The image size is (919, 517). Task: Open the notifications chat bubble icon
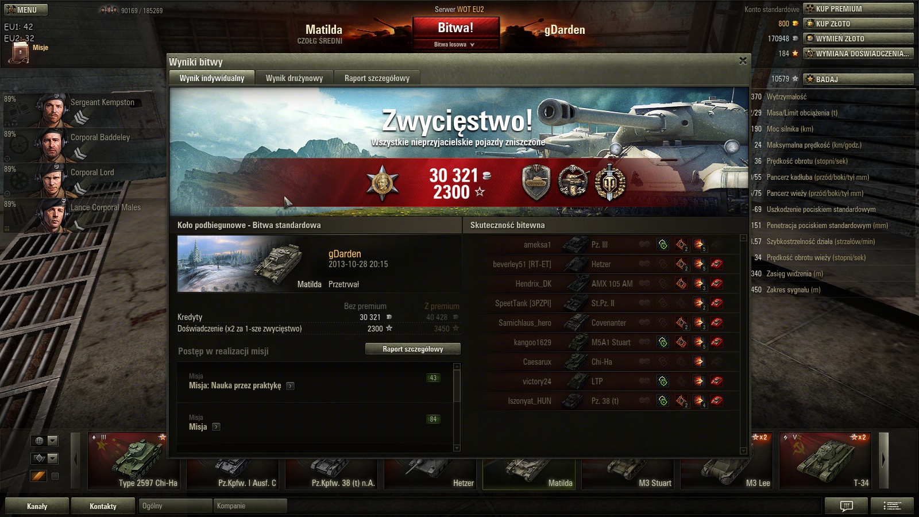coord(846,506)
